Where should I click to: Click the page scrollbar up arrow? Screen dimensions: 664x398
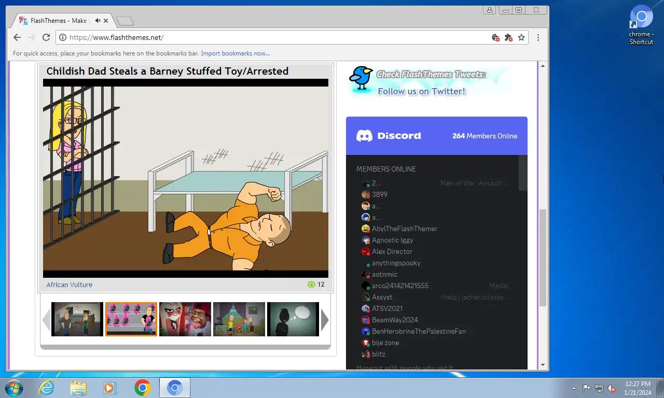(x=543, y=66)
